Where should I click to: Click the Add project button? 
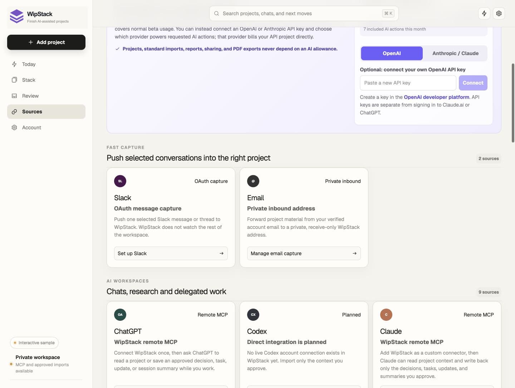coord(46,42)
